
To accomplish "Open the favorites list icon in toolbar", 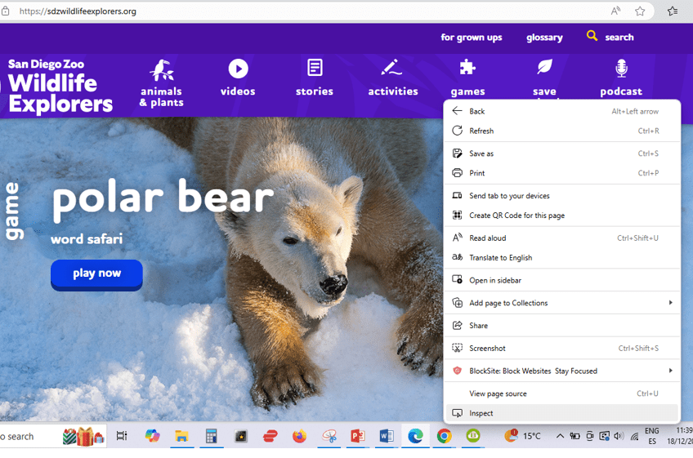I will 672,11.
